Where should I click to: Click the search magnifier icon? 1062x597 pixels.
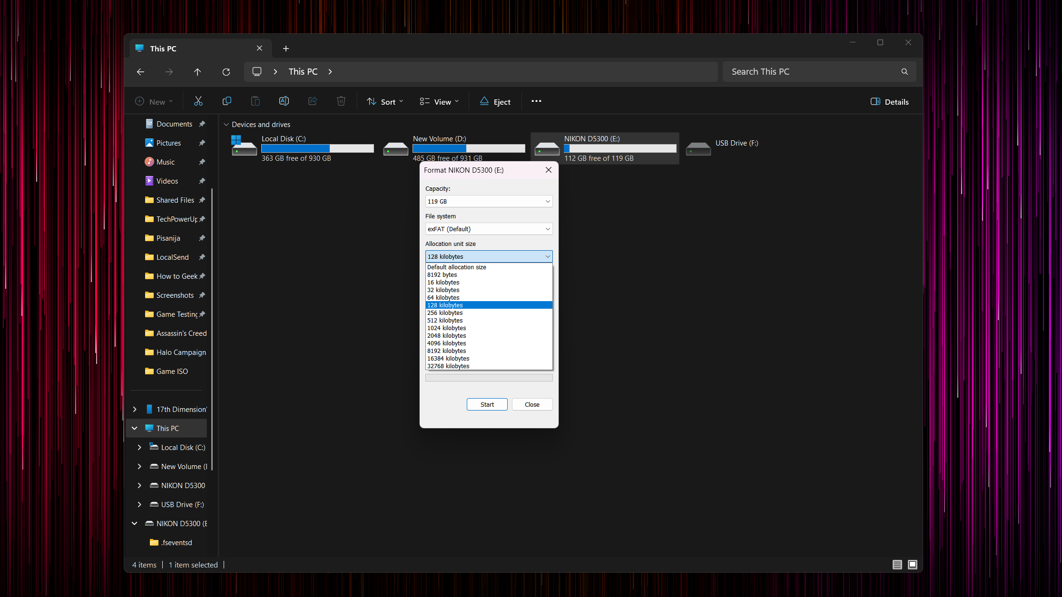[905, 72]
